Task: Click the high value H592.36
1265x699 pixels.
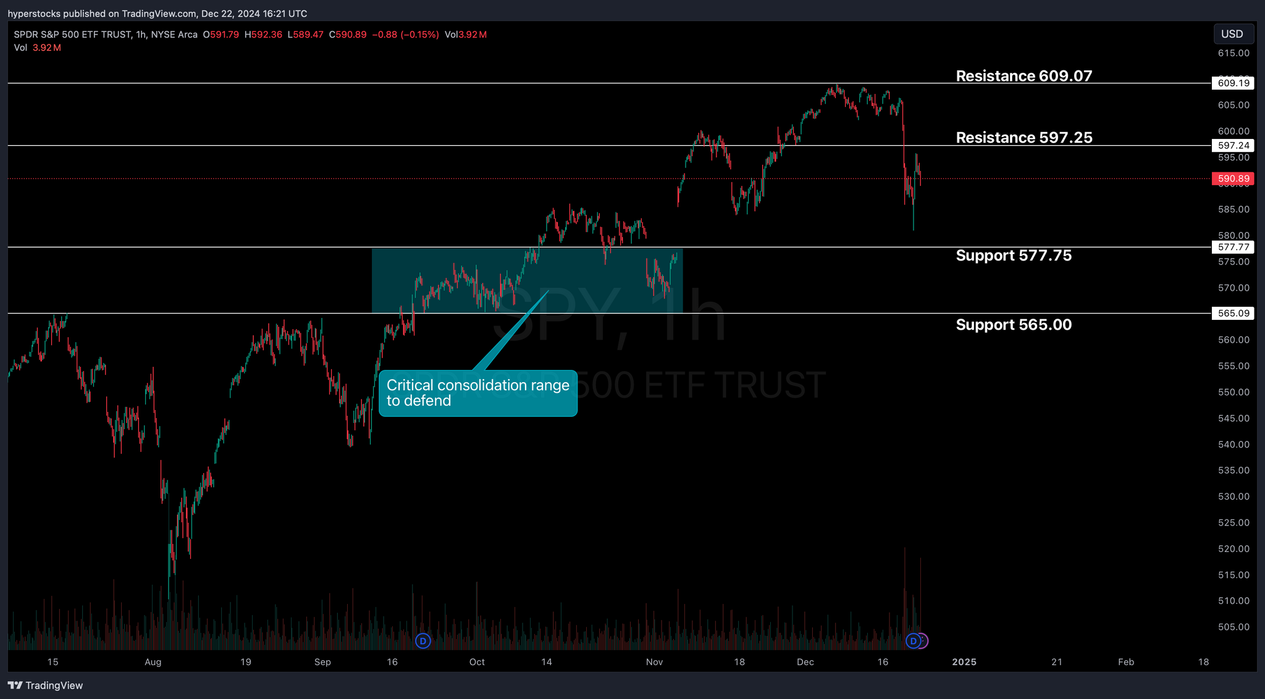Action: click(263, 35)
